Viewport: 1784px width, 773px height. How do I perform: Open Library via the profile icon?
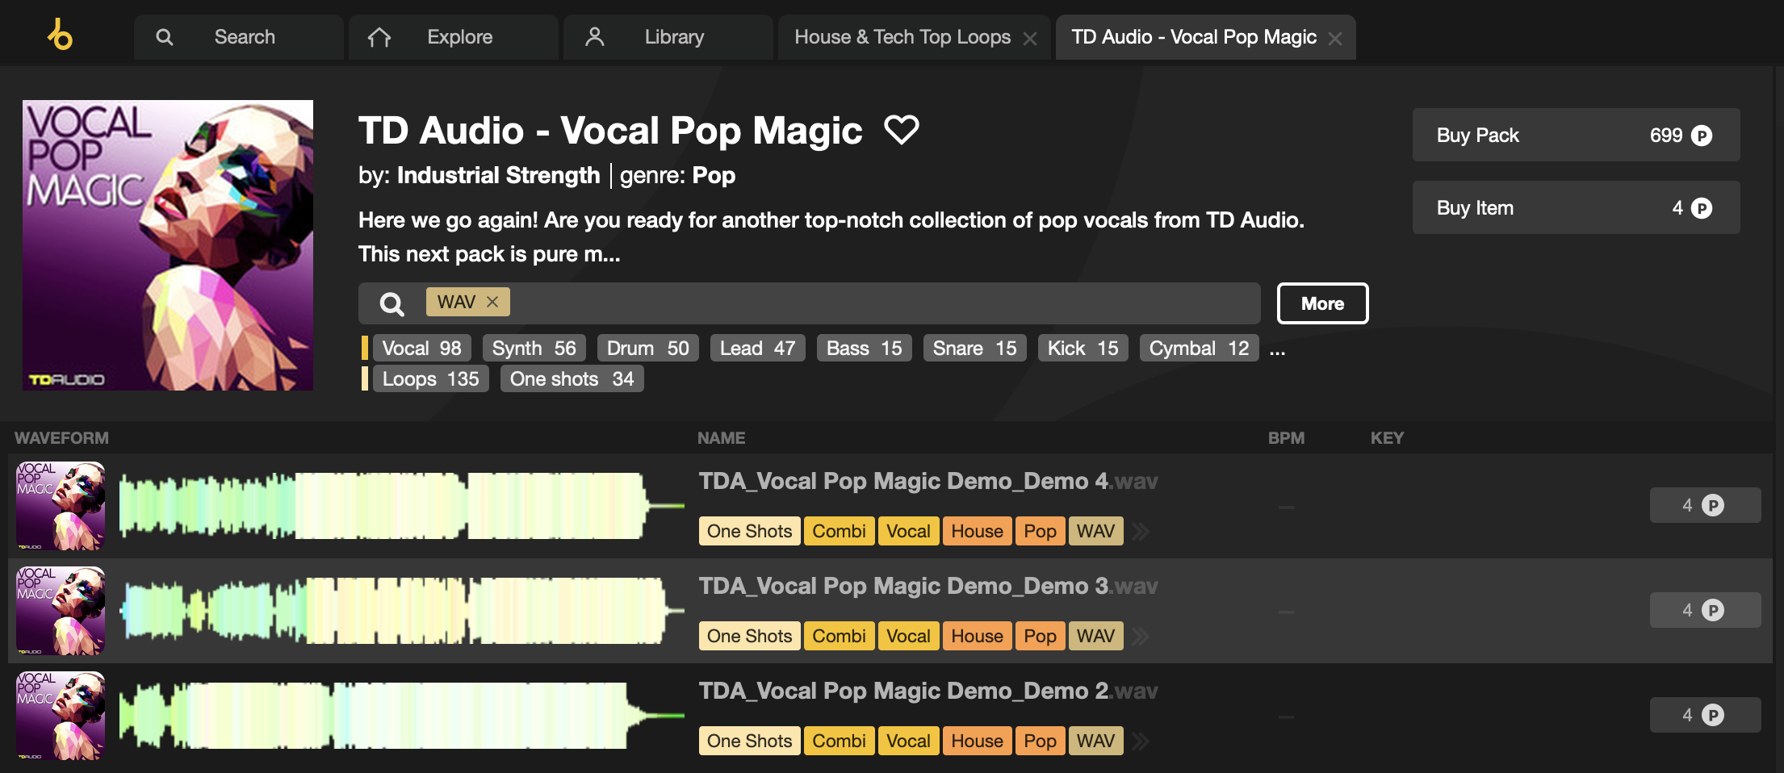click(597, 36)
